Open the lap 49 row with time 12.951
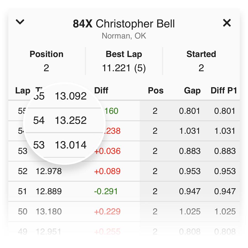The image size is (248, 248). 124,231
